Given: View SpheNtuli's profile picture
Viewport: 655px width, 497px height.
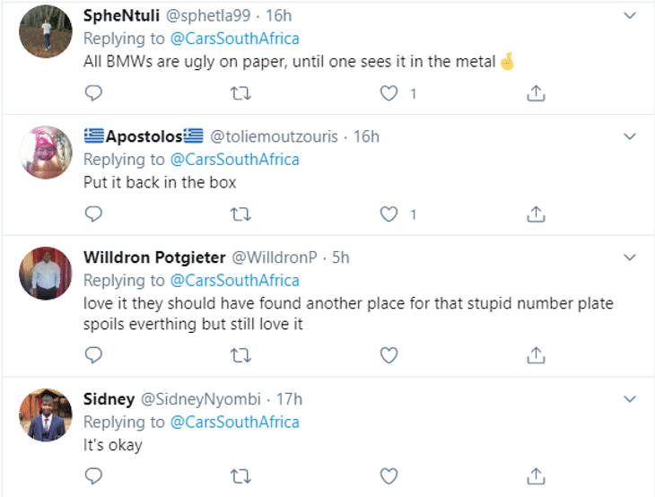Looking at the screenshot, I should (x=45, y=31).
